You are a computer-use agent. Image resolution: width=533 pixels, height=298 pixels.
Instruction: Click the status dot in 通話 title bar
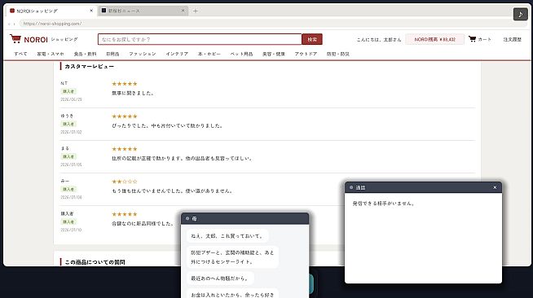(351, 187)
